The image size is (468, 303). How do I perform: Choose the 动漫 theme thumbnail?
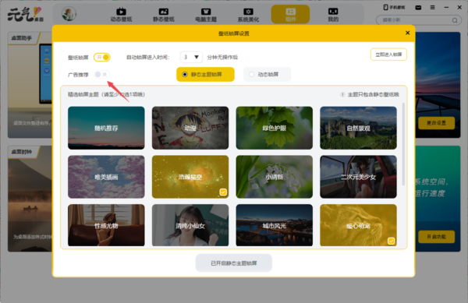[190, 128]
